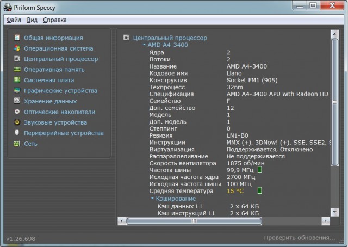348x247 pixels.
Task: Open the Файл menu
Action: [x=14, y=20]
